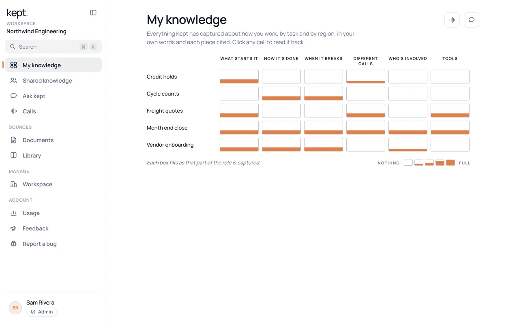
Task: Click the My knowledge grid icon
Action: tap(13, 65)
